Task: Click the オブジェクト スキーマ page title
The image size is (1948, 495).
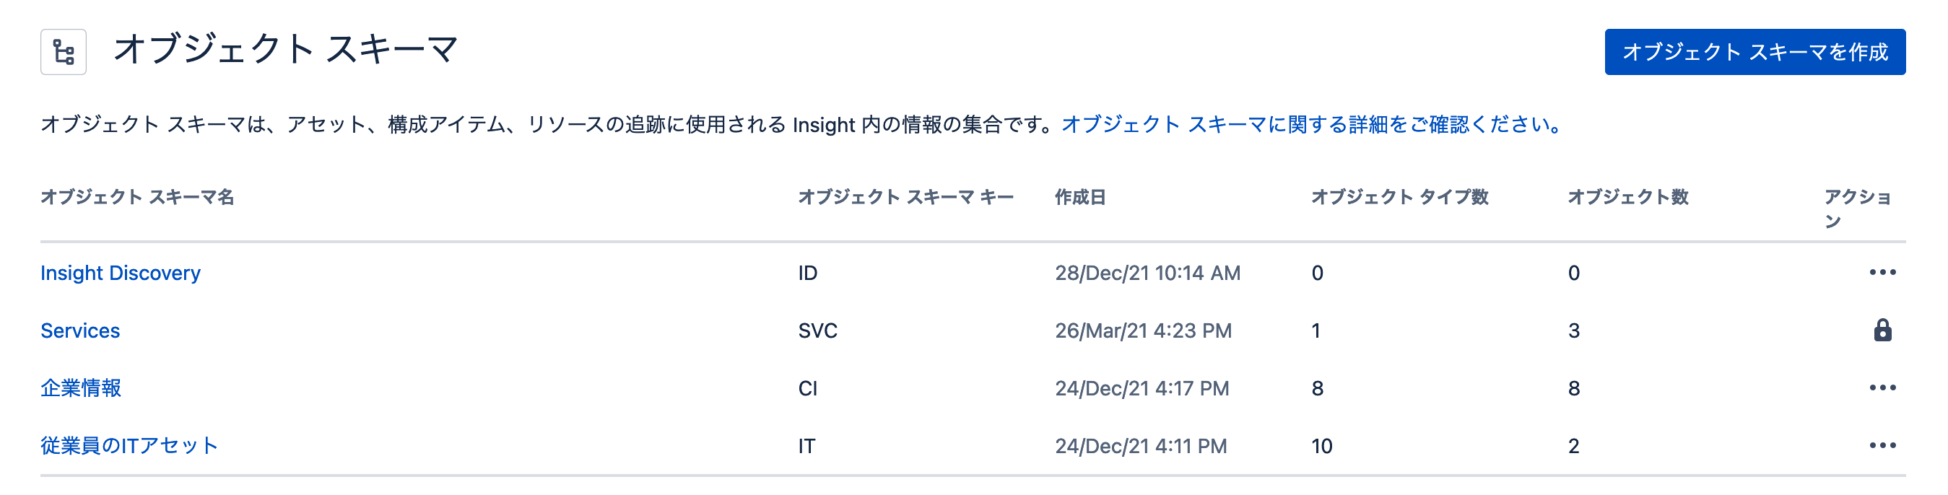Action: point(286,49)
